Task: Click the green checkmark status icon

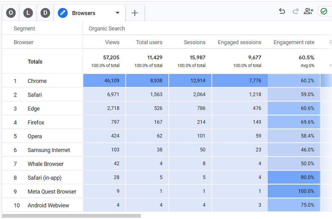Action: click(324, 11)
